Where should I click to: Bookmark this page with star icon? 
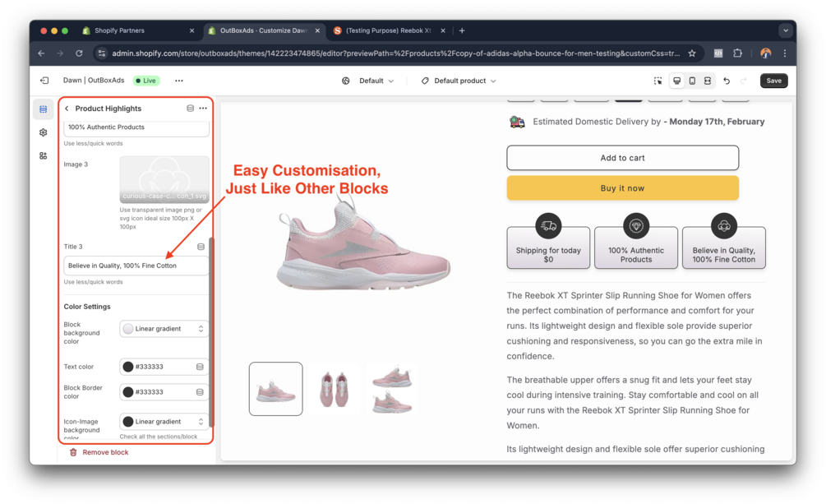pos(692,53)
